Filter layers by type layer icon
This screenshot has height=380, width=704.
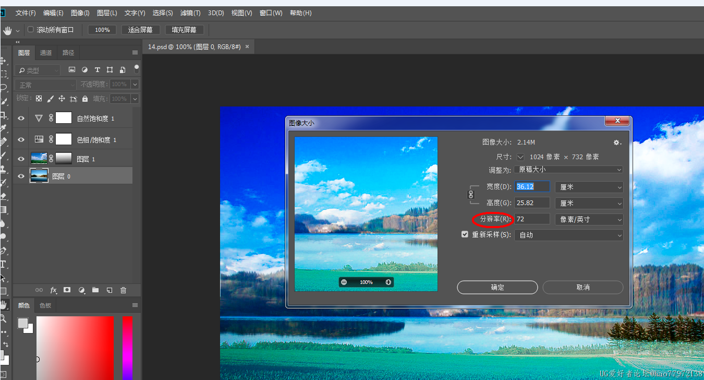(97, 69)
